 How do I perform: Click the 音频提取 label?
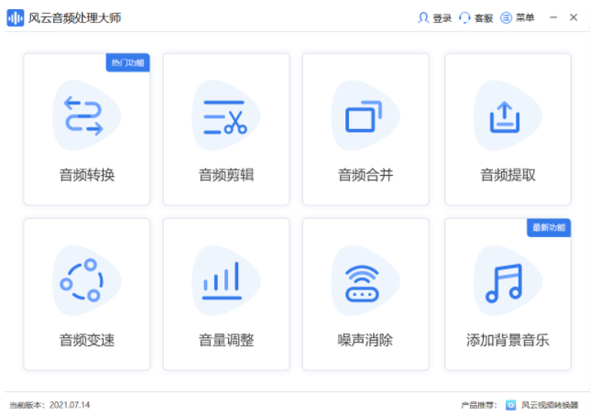pos(508,175)
